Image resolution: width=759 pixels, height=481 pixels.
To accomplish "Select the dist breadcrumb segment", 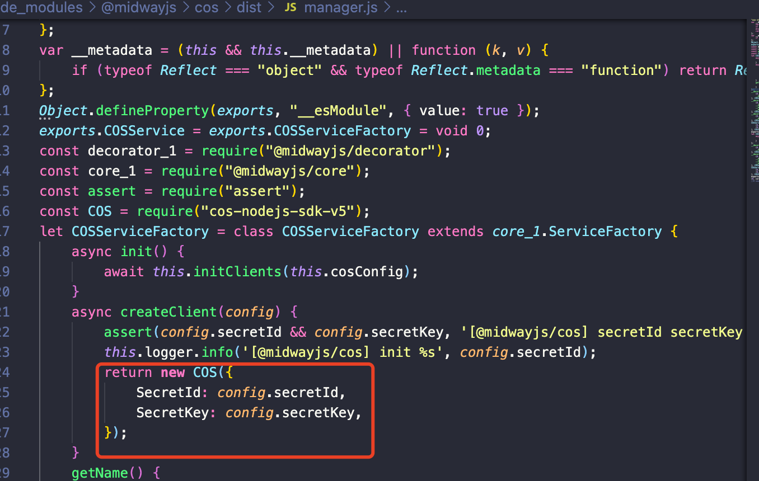I will [x=249, y=8].
